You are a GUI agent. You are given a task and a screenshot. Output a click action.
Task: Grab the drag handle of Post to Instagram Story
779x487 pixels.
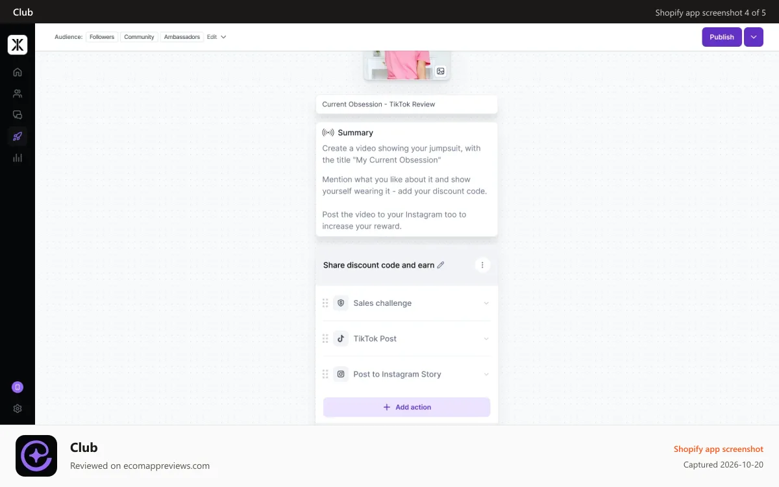[326, 374]
